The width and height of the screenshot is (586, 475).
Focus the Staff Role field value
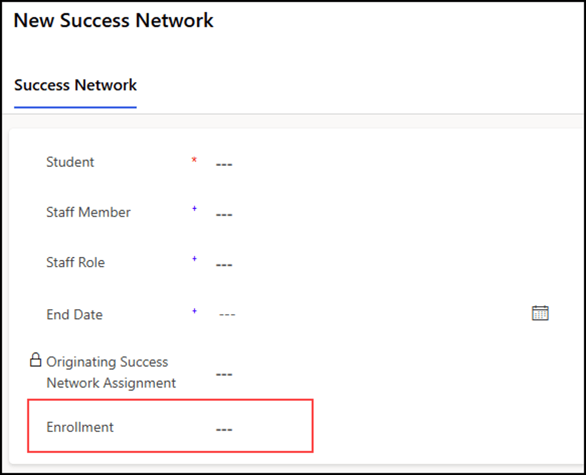tap(224, 265)
